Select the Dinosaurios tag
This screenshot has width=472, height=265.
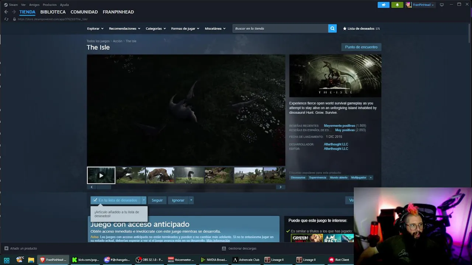coord(298,177)
